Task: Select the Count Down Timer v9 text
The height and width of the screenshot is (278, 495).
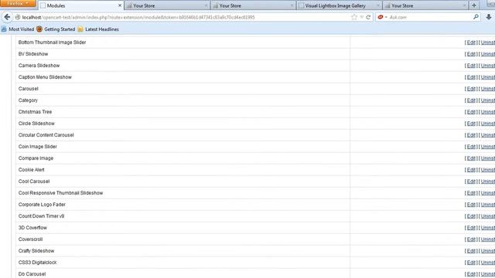Action: (41, 216)
